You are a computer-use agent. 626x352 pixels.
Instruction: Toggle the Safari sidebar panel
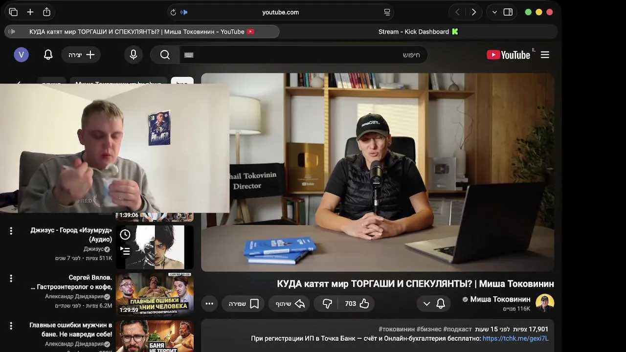pos(508,12)
